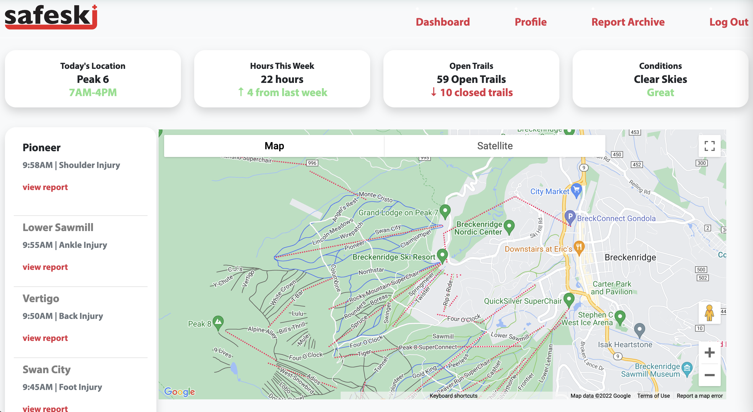Switch to Satellite map view
This screenshot has width=753, height=412.
coord(495,146)
